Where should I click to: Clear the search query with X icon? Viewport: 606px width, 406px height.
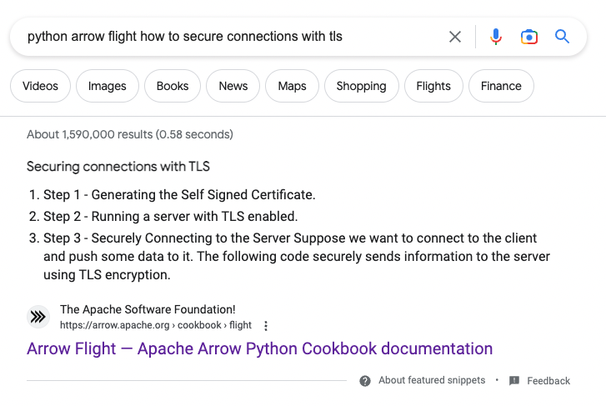[455, 37]
